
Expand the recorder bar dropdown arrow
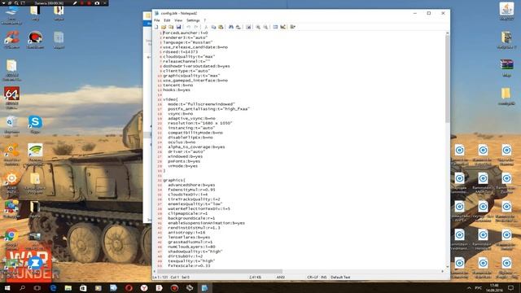coord(3,3)
